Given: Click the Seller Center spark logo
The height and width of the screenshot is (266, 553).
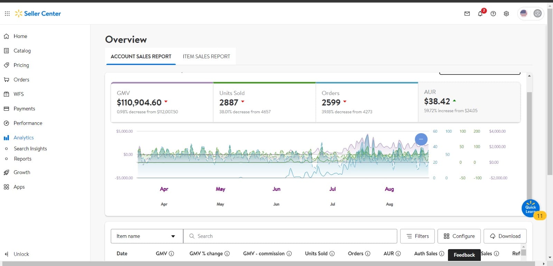Looking at the screenshot, I should point(19,13).
